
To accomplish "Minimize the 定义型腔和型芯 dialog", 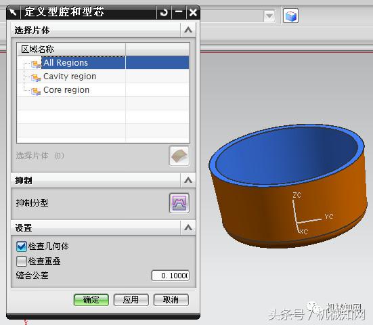I will (x=179, y=12).
